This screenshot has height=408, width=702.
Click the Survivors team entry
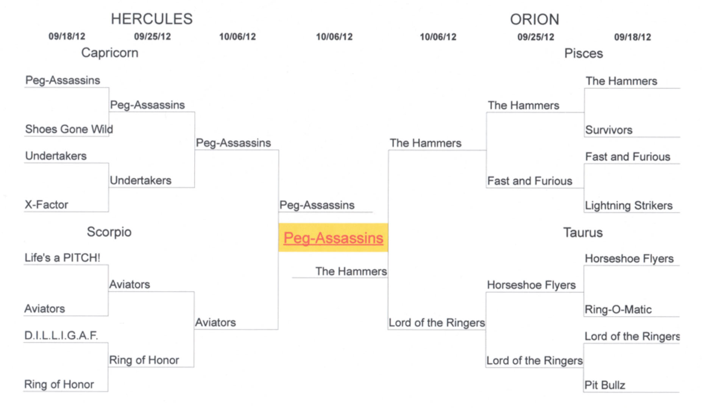coord(608,130)
